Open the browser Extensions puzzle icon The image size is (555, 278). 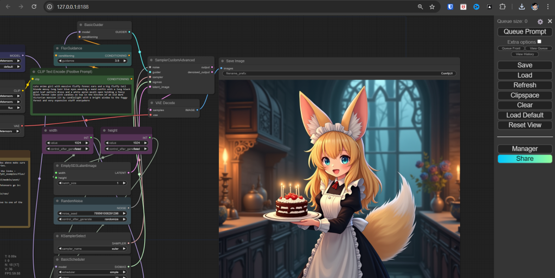[x=502, y=7]
